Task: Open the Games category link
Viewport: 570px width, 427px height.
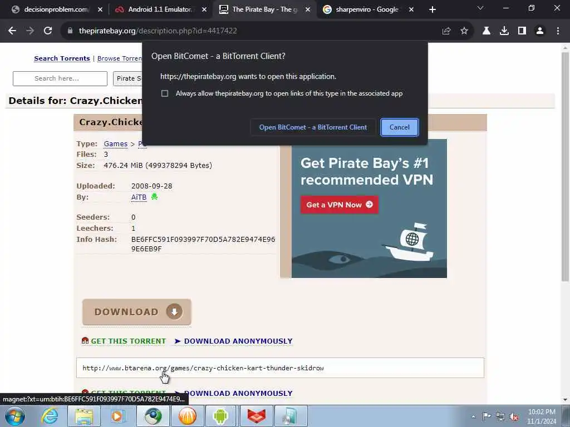Action: coord(116,144)
